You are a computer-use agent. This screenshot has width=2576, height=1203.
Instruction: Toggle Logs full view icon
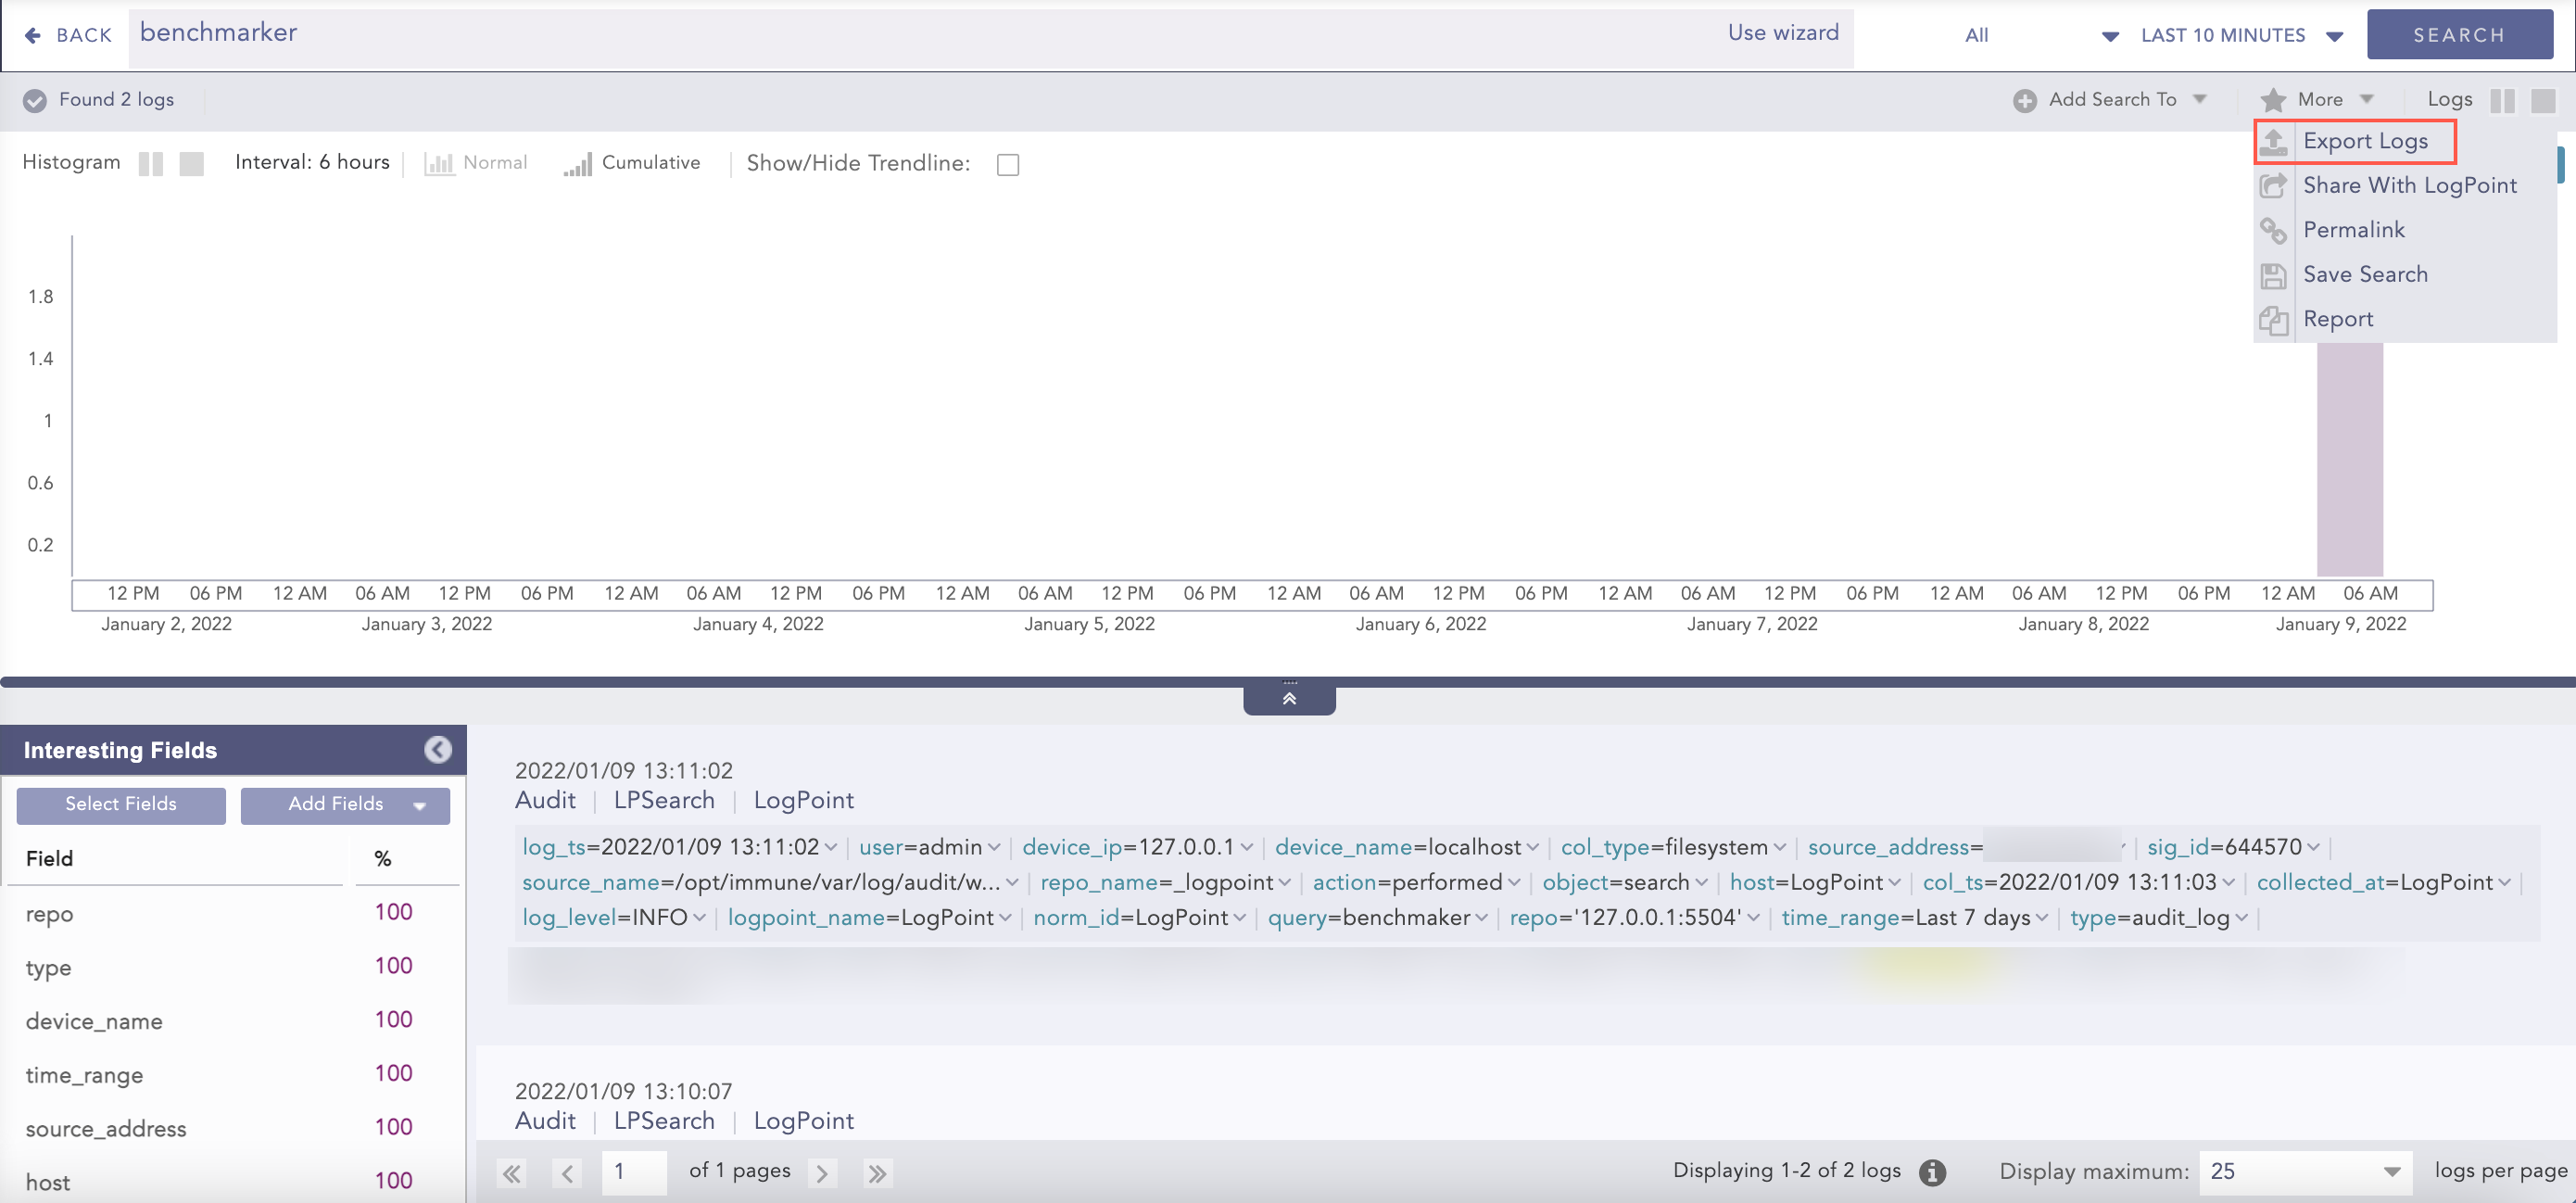coord(2542,100)
